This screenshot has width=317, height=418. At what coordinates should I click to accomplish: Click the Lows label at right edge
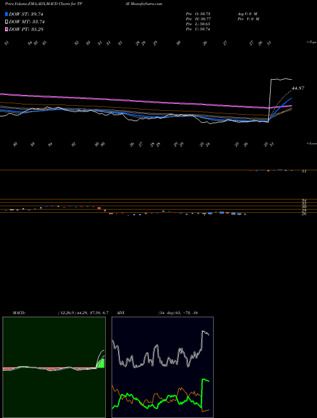tap(311, 143)
